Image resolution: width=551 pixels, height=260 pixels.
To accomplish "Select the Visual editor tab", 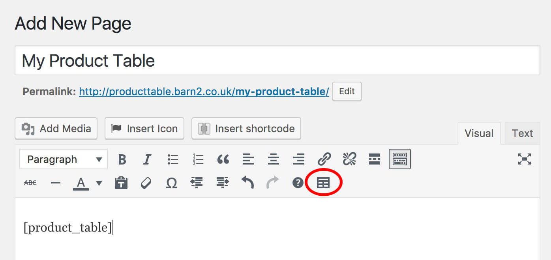I will [479, 133].
